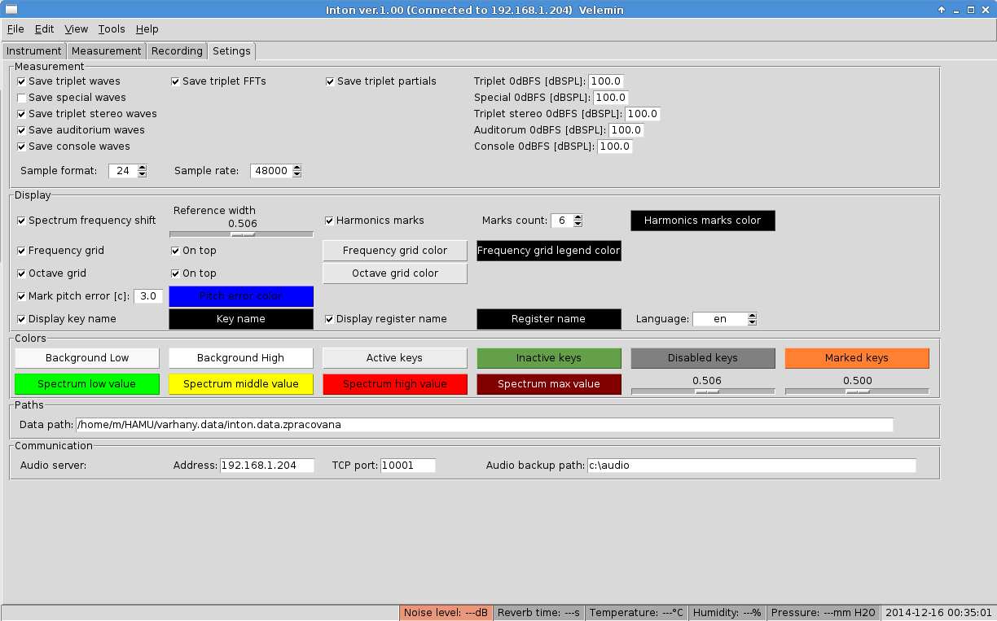Click the Frequency grid color button
This screenshot has height=621, width=997.
(395, 251)
